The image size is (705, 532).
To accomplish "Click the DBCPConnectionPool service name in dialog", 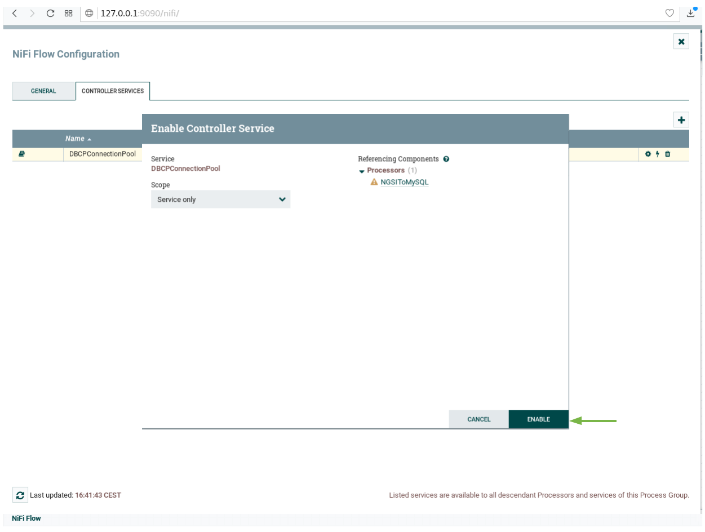I will tap(185, 168).
